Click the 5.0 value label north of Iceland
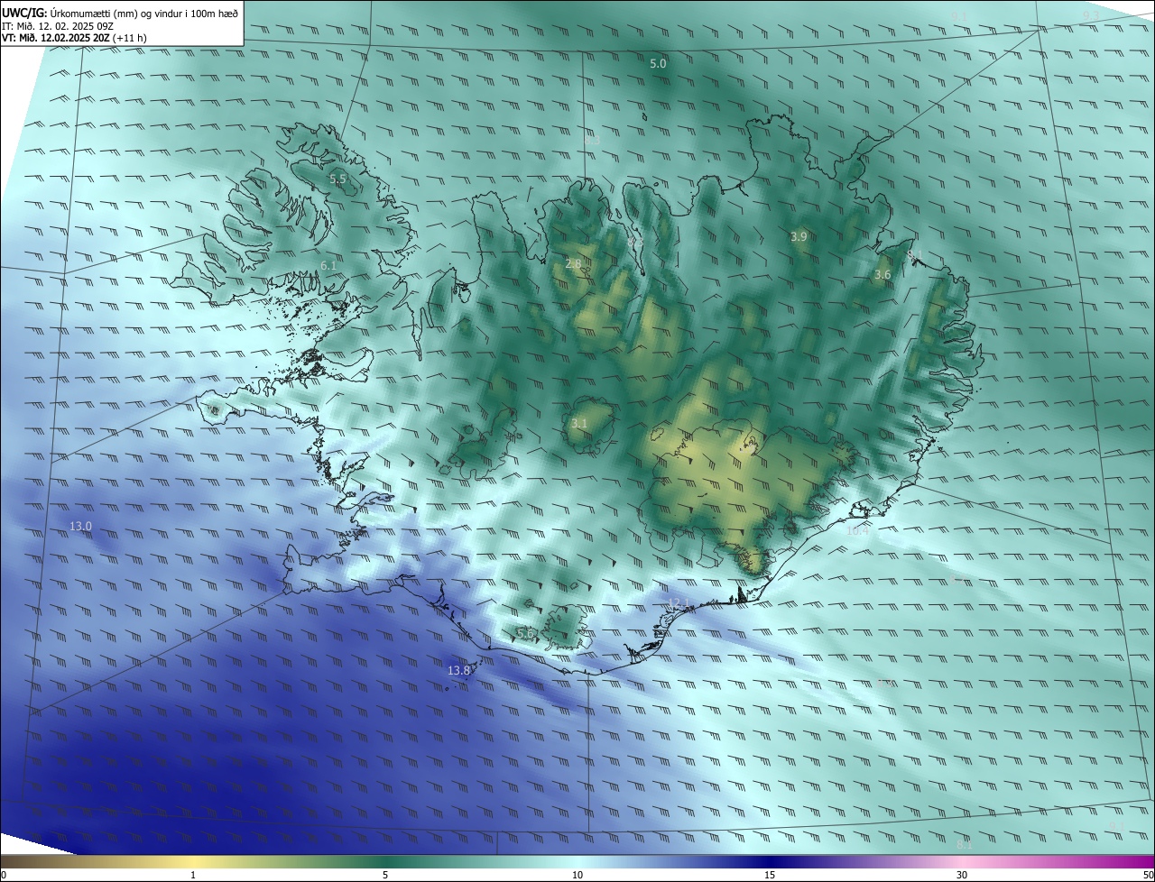This screenshot has height=882, width=1155. click(x=659, y=63)
